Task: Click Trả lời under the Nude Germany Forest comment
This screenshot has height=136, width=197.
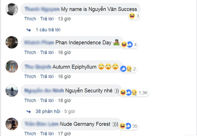Action: [x=47, y=133]
